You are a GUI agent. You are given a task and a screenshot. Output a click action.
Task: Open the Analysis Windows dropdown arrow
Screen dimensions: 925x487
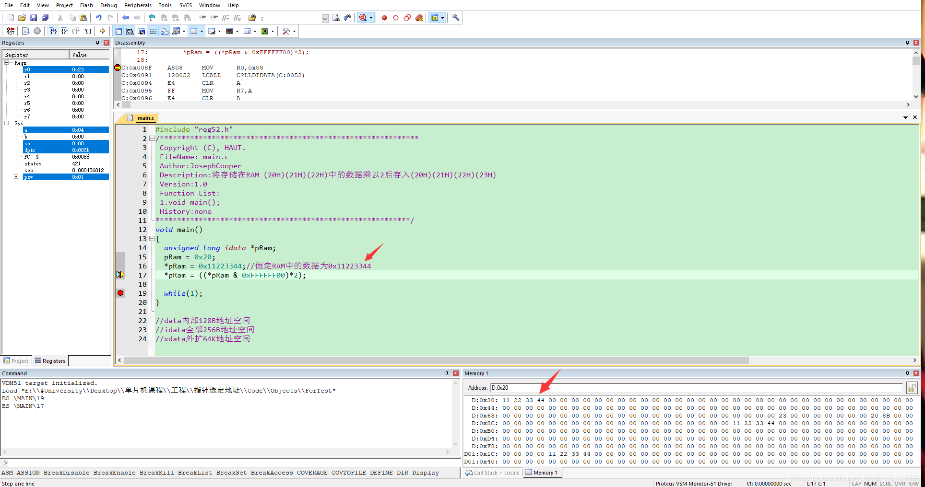[x=237, y=31]
